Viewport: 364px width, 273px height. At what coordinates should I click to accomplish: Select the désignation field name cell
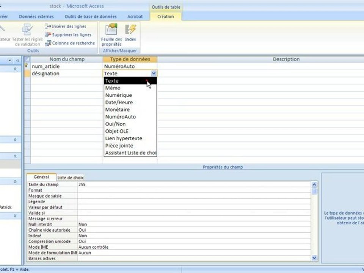coord(67,74)
